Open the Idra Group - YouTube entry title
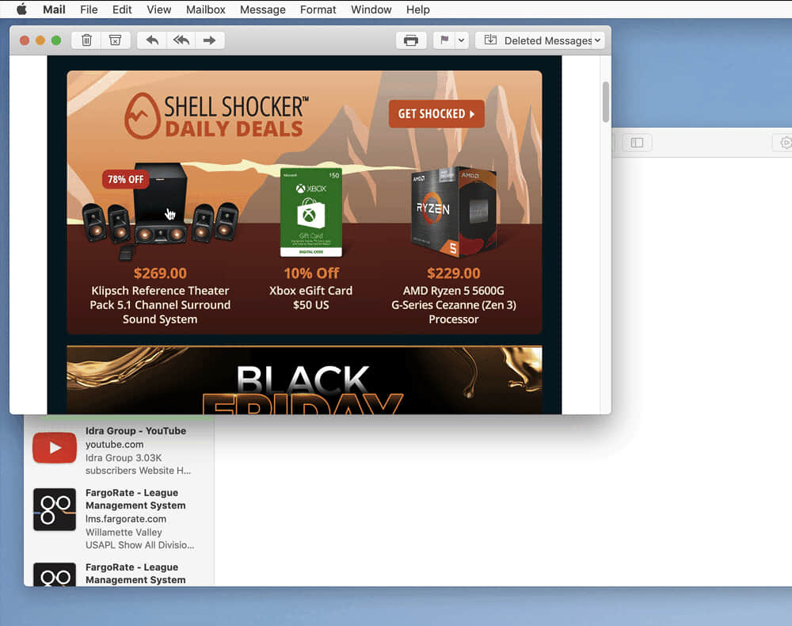The height and width of the screenshot is (626, 792). tap(135, 431)
